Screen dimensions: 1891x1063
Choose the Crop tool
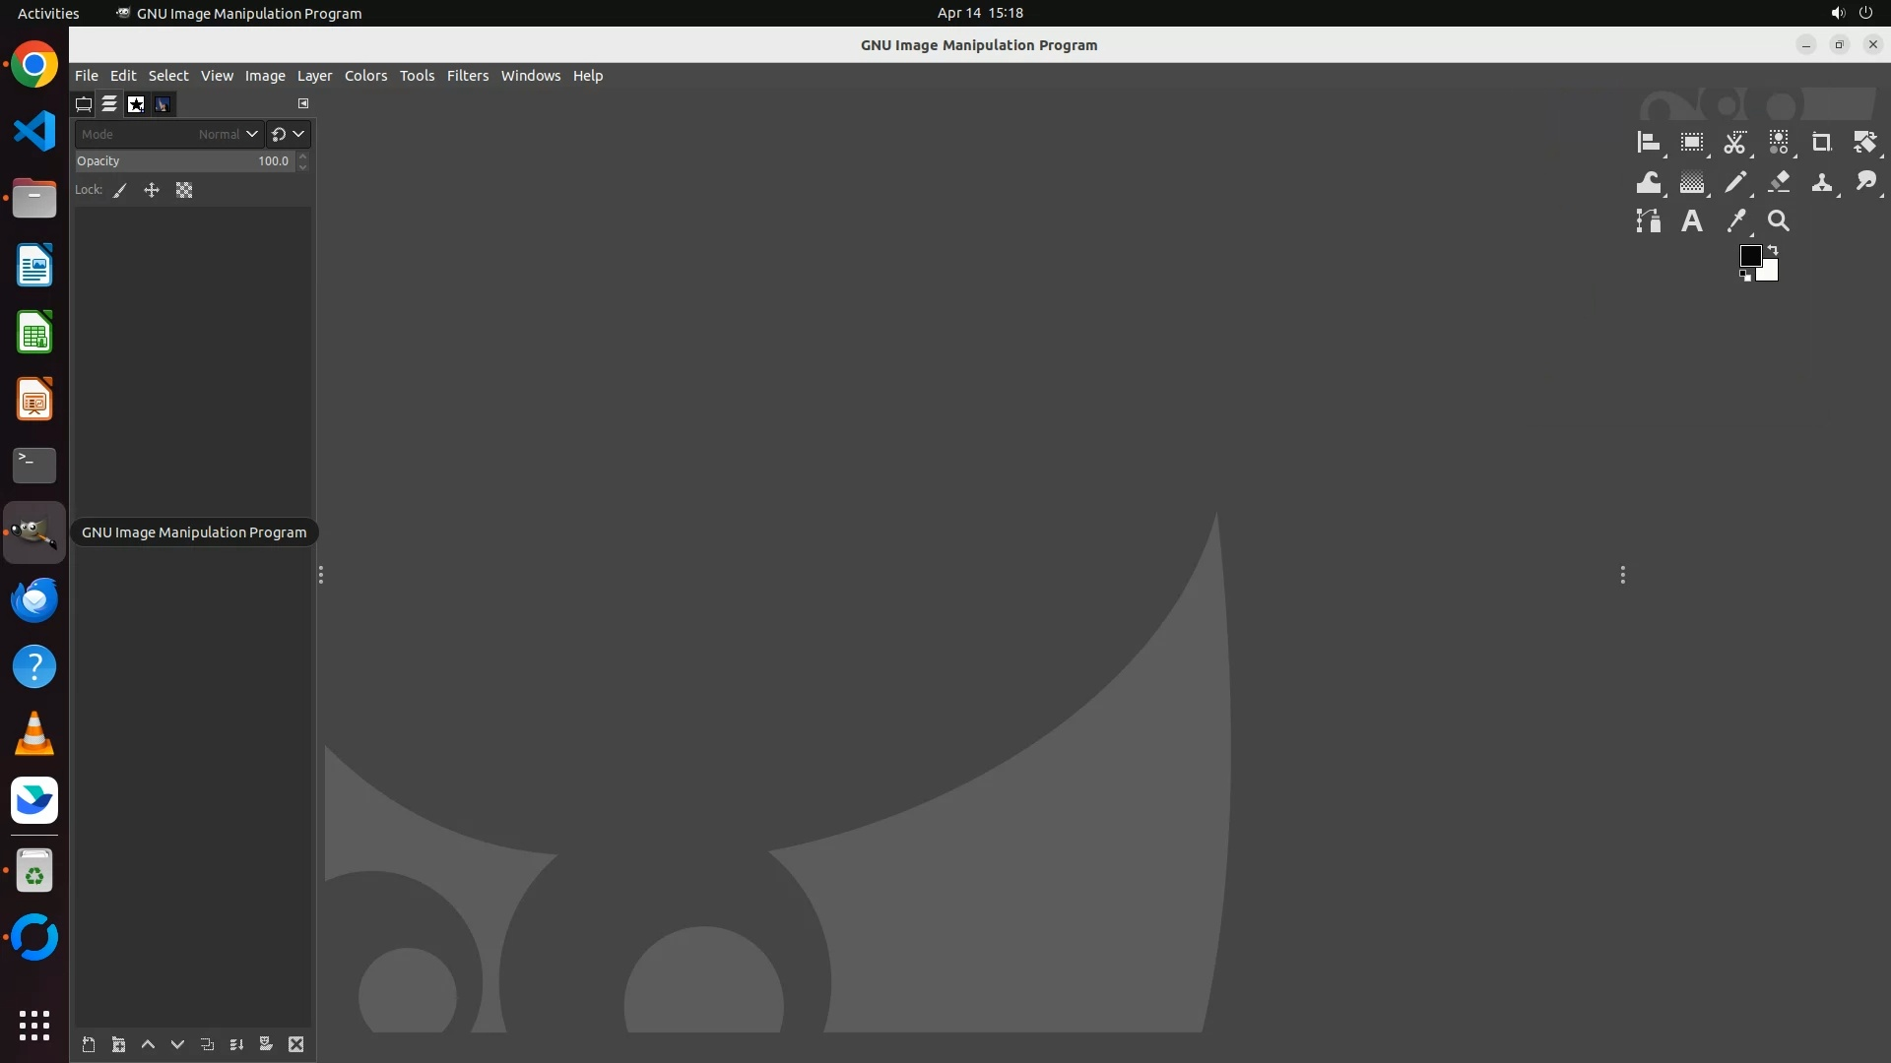(1821, 143)
